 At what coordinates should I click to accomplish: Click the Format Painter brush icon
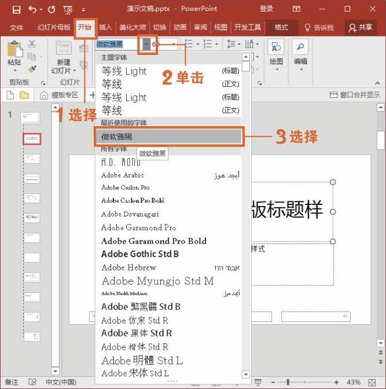[x=32, y=69]
